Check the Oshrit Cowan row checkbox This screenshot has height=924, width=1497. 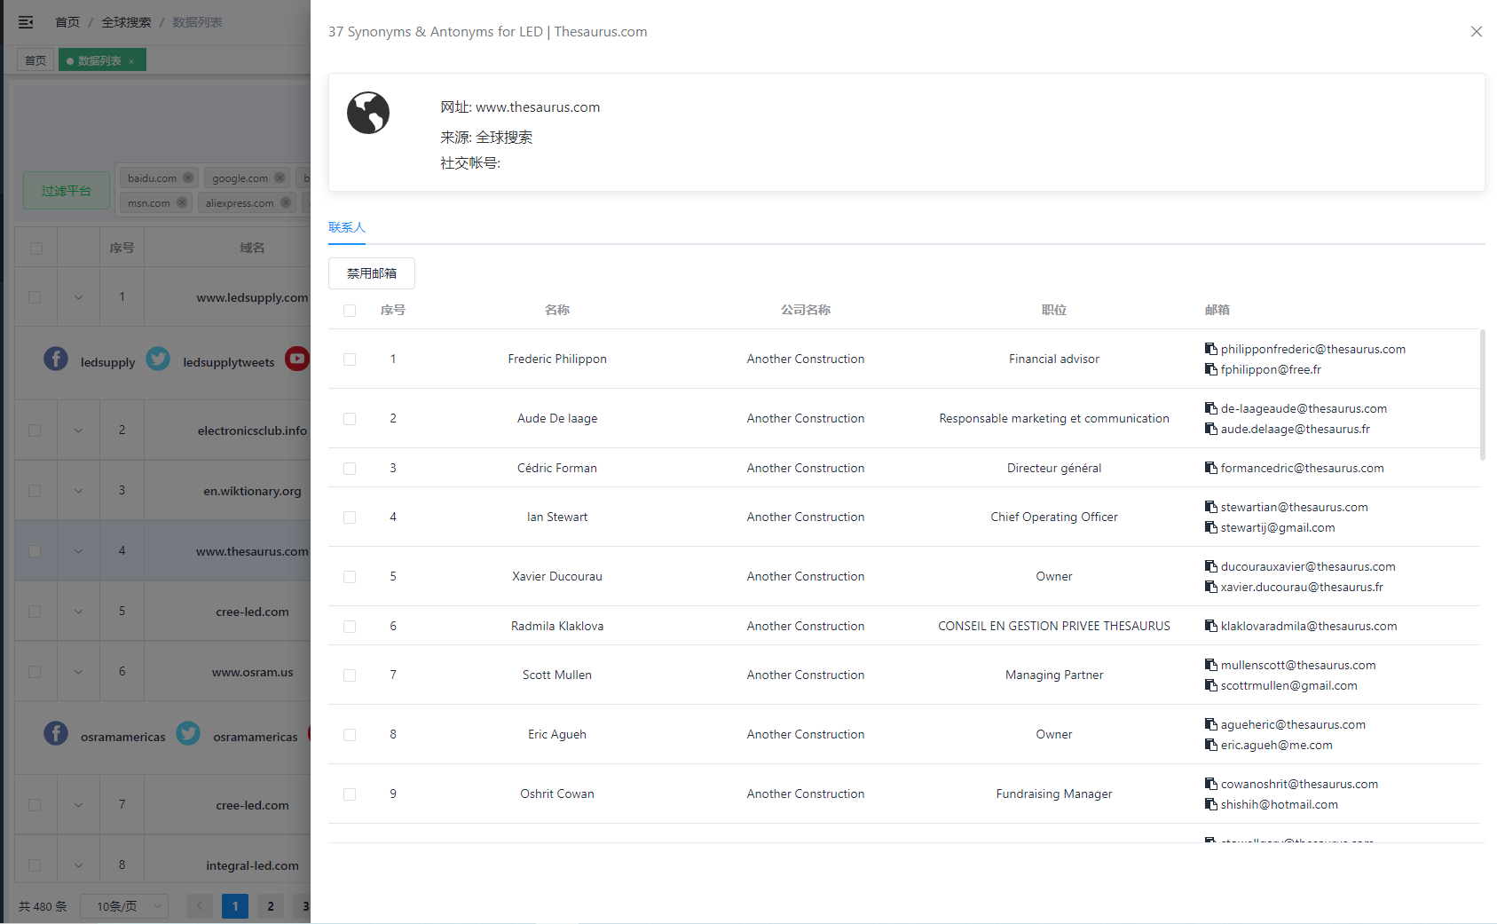click(350, 794)
